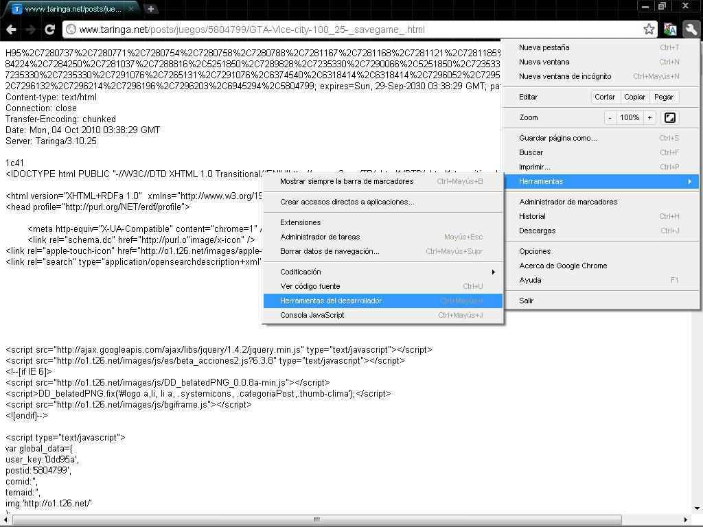
Task: Click the horizontal scrollbar thumb
Action: tap(317, 520)
